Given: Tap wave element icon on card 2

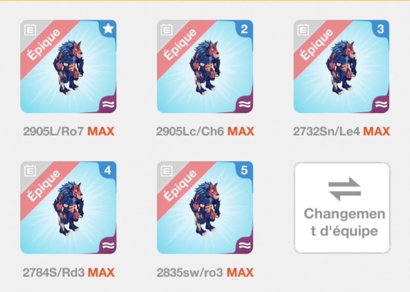Looking at the screenshot, I should click(244, 105).
